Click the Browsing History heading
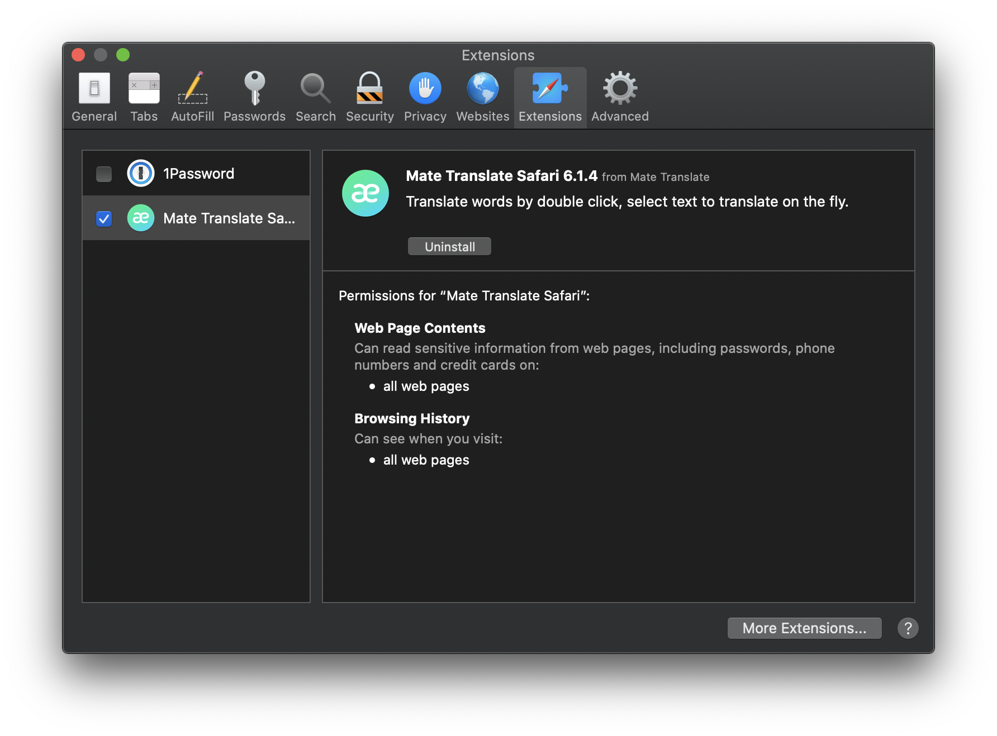Image resolution: width=997 pixels, height=736 pixels. [x=412, y=419]
